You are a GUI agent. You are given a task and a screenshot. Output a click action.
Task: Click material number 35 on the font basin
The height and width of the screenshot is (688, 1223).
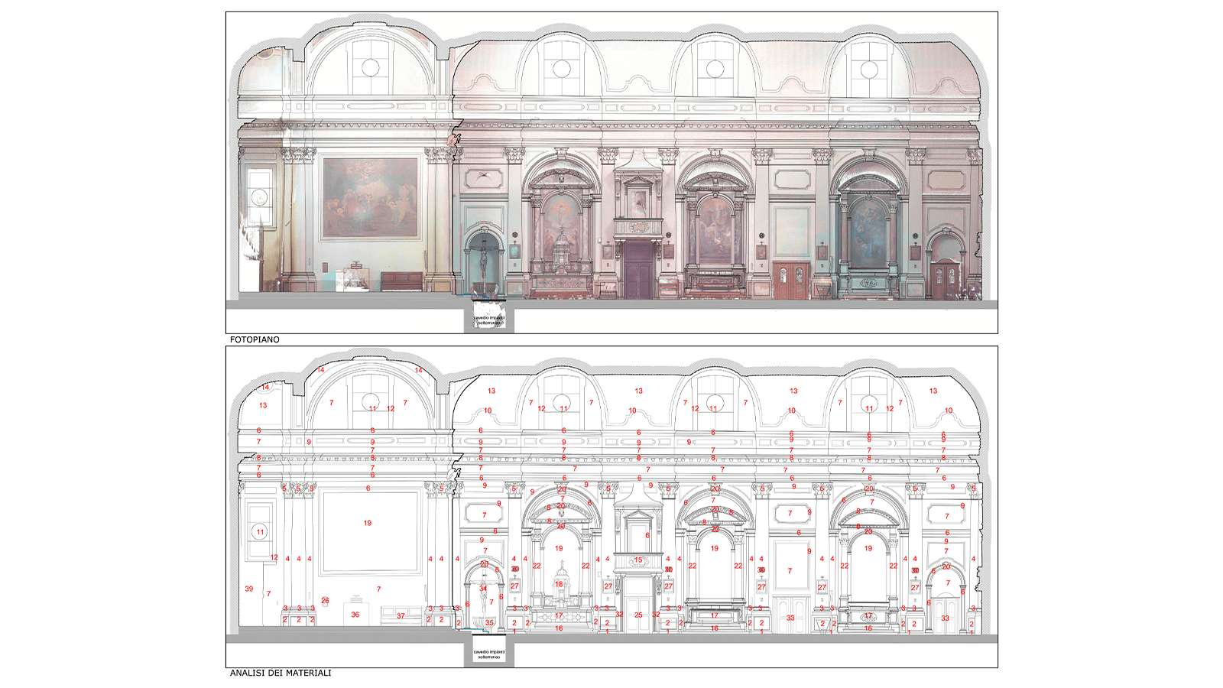[x=489, y=623]
